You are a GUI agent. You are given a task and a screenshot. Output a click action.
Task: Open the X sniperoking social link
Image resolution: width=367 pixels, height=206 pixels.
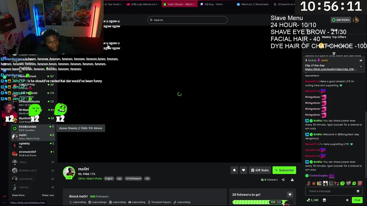coord(78,202)
